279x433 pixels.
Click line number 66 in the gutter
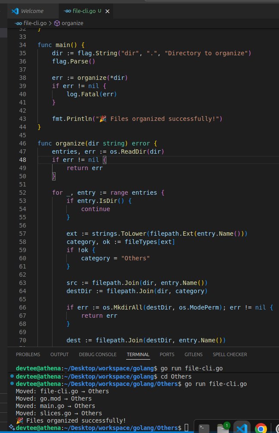22,307
